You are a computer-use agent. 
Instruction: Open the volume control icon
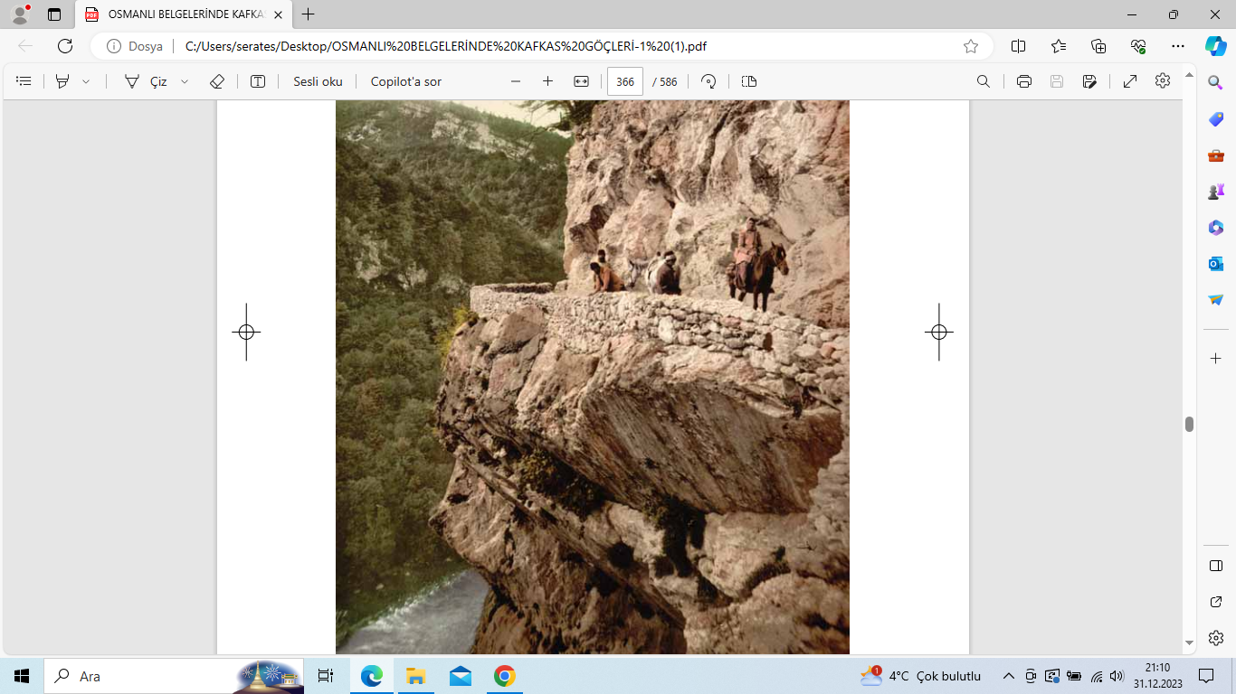pyautogui.click(x=1117, y=676)
